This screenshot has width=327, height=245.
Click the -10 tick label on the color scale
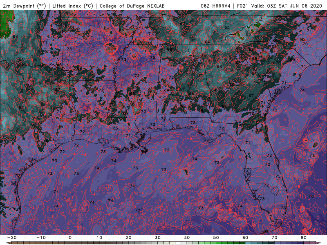click(40, 238)
